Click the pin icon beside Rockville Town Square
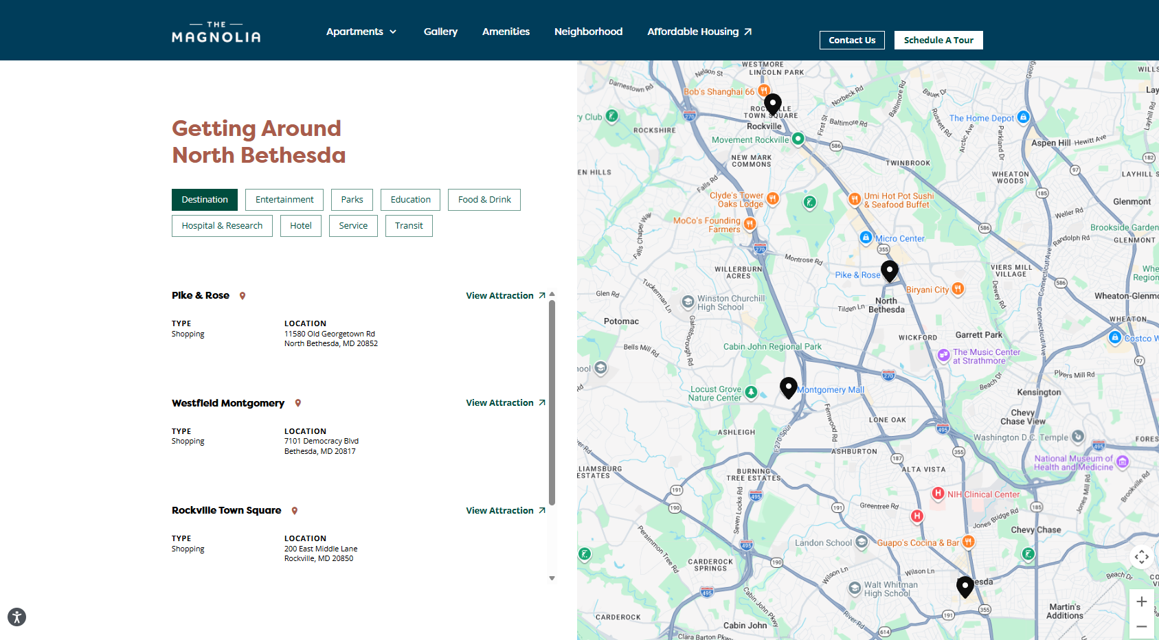Viewport: 1159px width, 640px height. click(295, 511)
